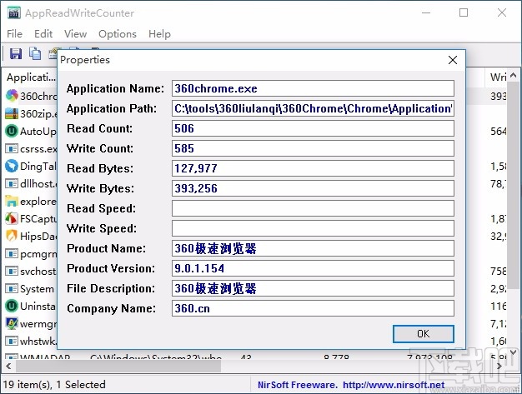Image resolution: width=522 pixels, height=394 pixels.
Task: Click the 'Company Name:' label
Action: pos(111,308)
